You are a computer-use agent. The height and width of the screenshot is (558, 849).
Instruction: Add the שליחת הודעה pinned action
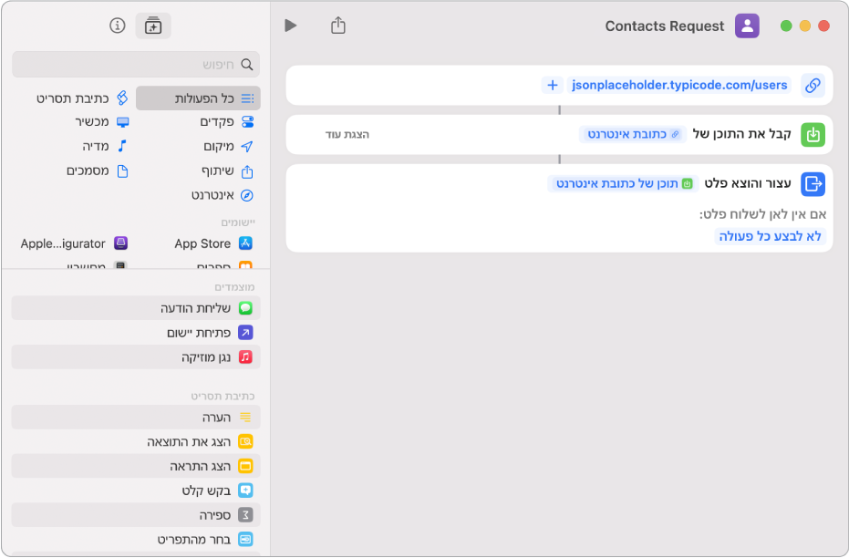[136, 308]
